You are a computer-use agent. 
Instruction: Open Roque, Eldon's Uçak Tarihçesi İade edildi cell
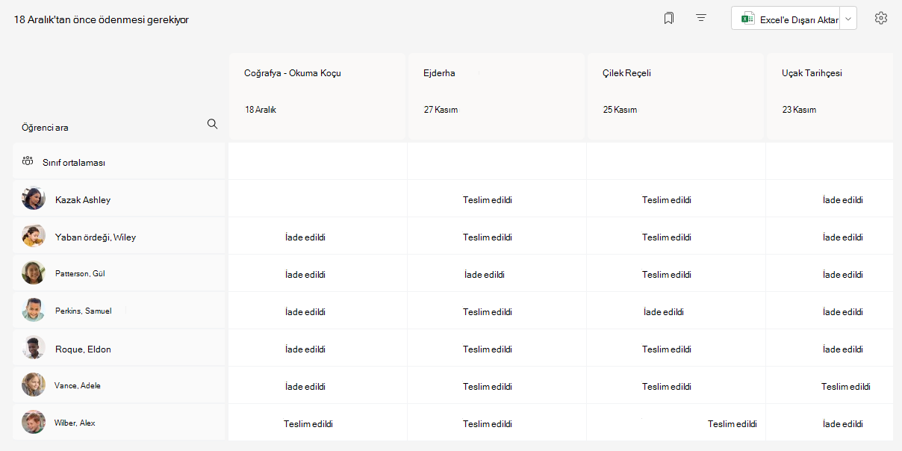[830, 348]
